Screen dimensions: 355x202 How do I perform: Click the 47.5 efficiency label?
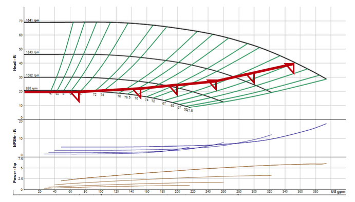(190, 111)
